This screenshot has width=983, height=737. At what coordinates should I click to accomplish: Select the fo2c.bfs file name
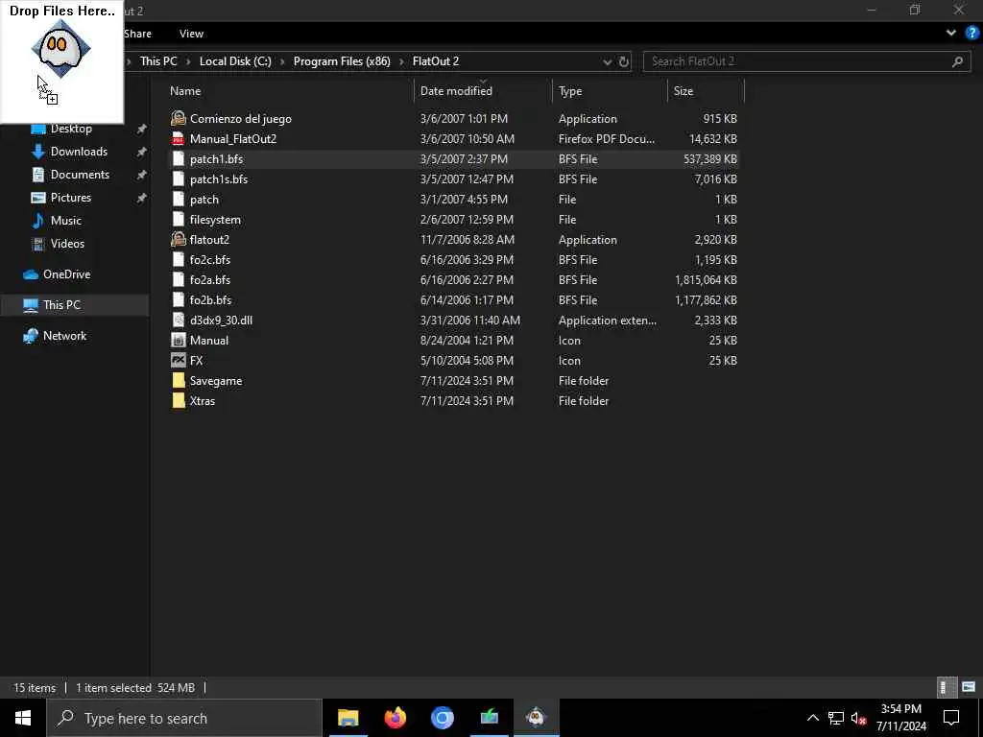(x=210, y=259)
